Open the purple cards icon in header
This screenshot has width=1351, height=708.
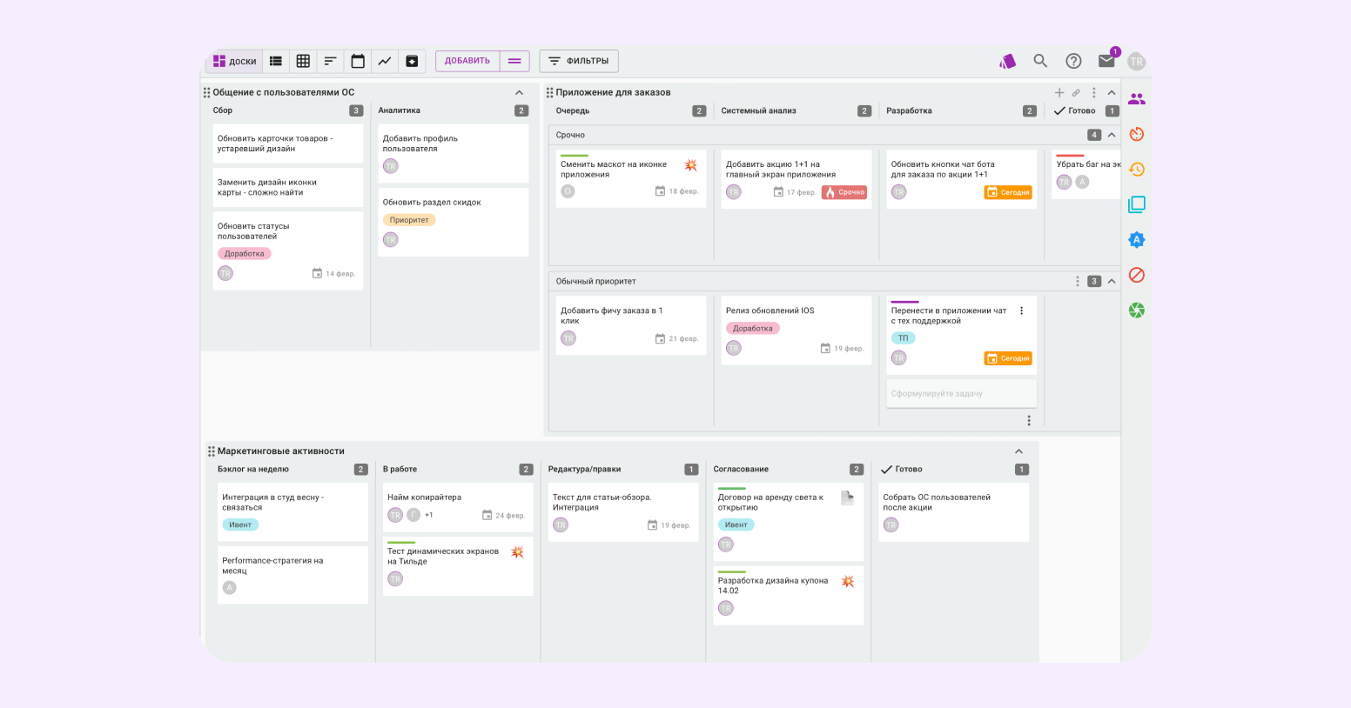coord(1007,61)
